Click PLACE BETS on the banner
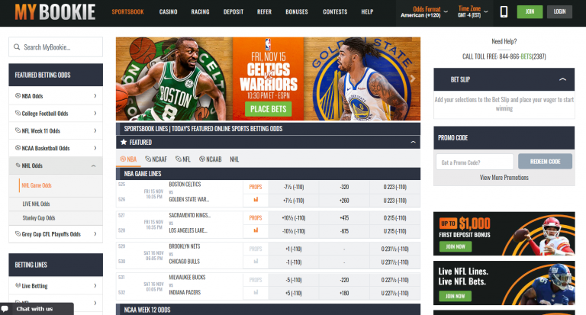Viewport: 586px width, 315px height. (269, 109)
